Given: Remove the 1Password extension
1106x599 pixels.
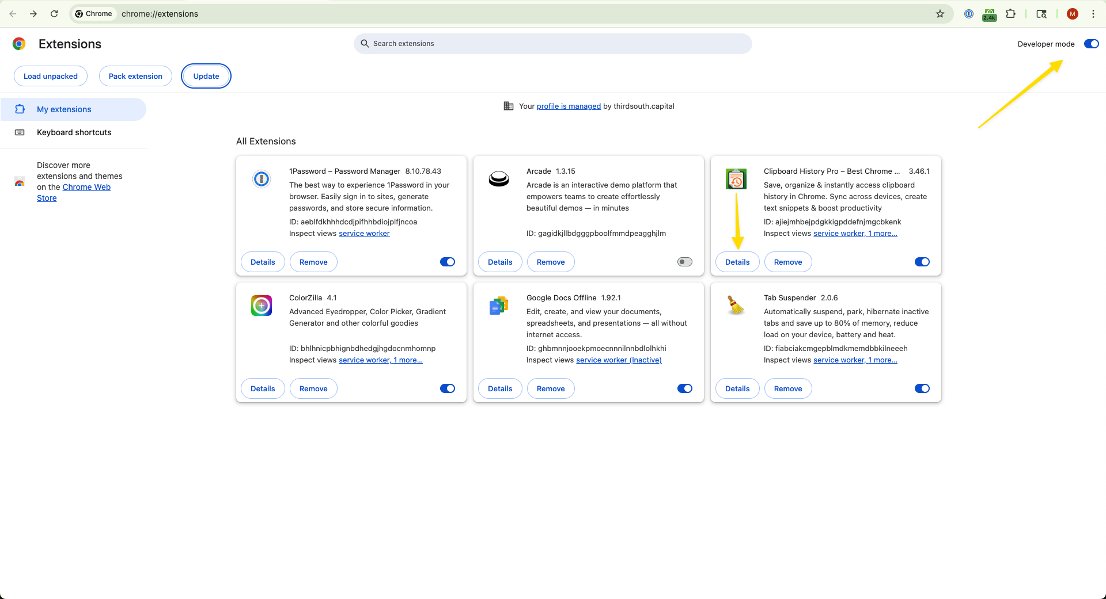Looking at the screenshot, I should (313, 262).
